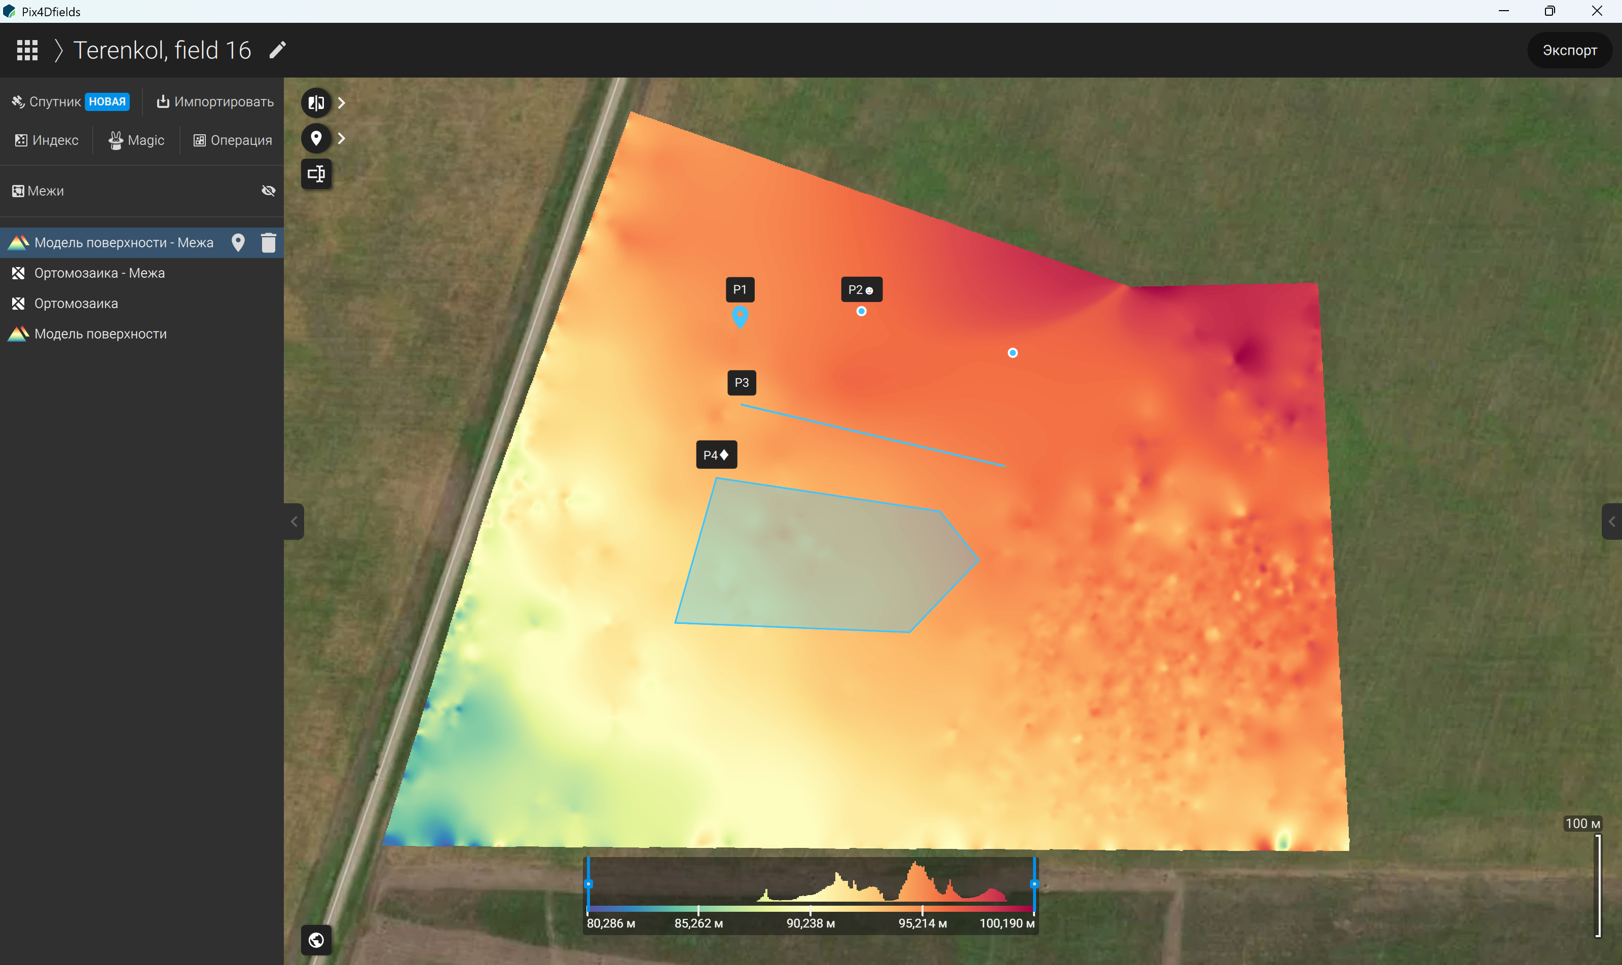Delete the Модель поверхности - Межа layer
Screen dimensions: 1622x965
[269, 243]
